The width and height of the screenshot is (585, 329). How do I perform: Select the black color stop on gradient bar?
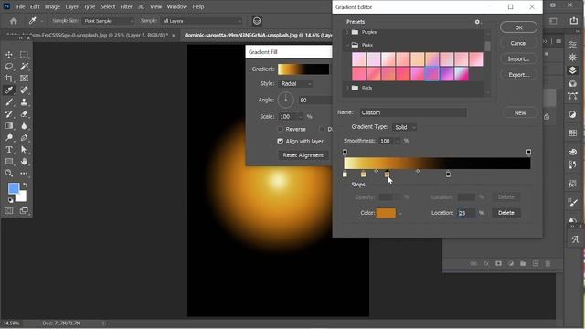coord(448,175)
